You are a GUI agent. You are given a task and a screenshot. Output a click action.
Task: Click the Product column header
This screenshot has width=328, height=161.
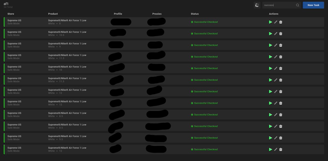(x=53, y=14)
